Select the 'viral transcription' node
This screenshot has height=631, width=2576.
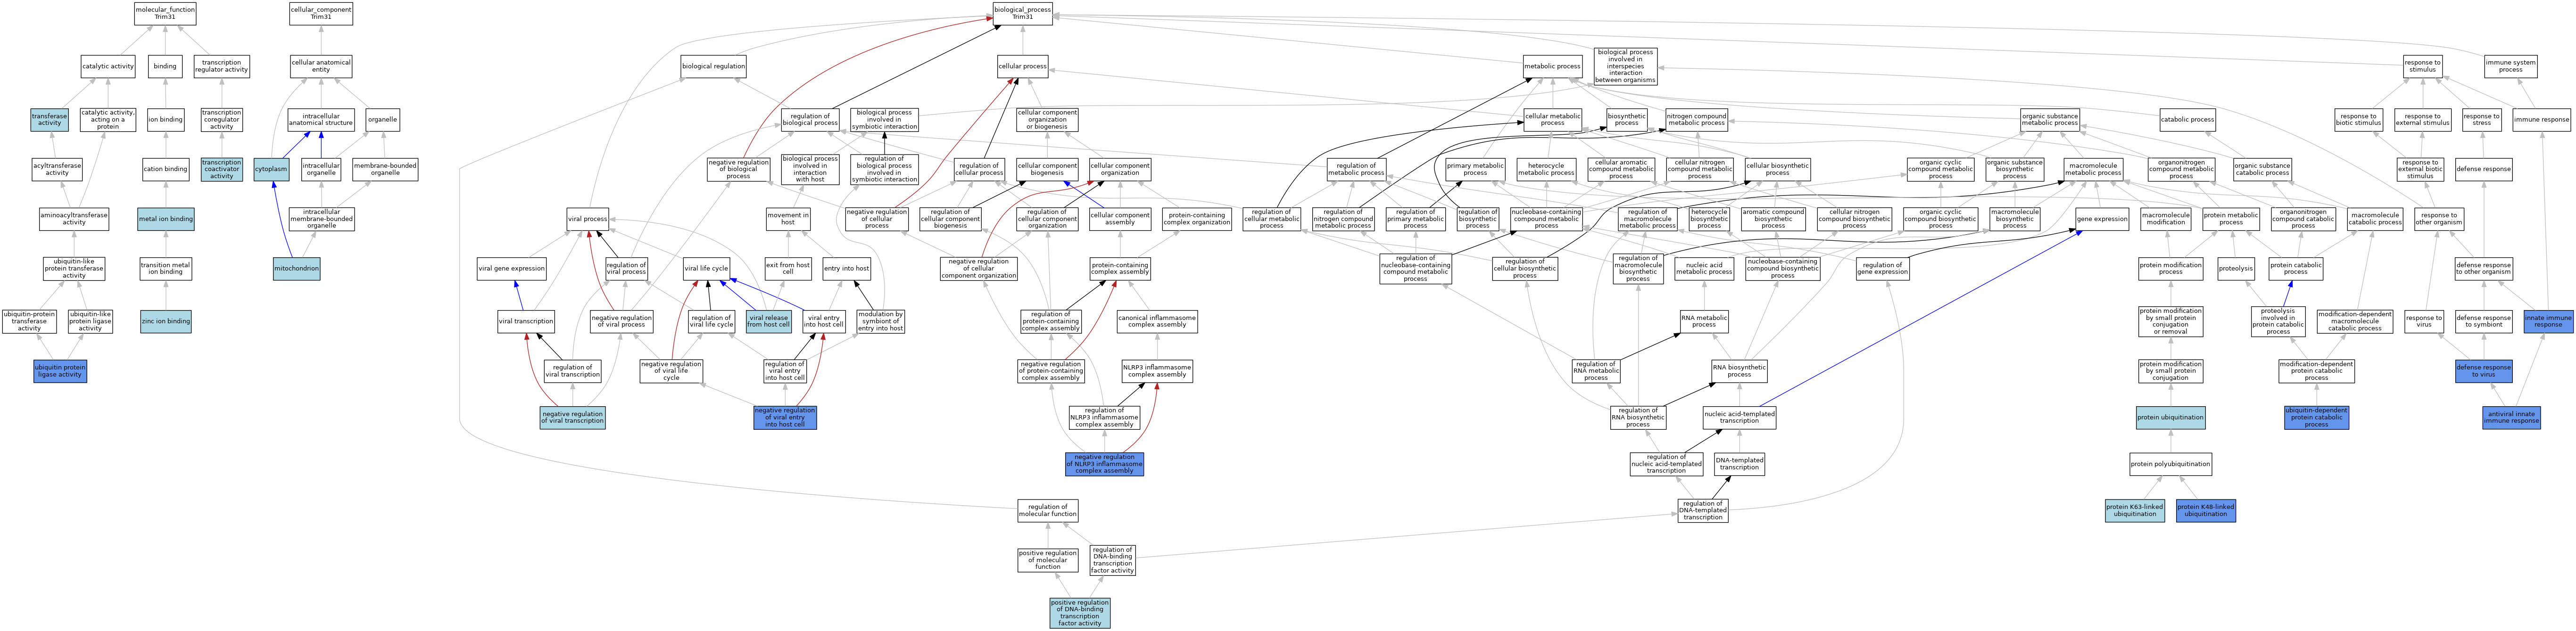pos(526,322)
